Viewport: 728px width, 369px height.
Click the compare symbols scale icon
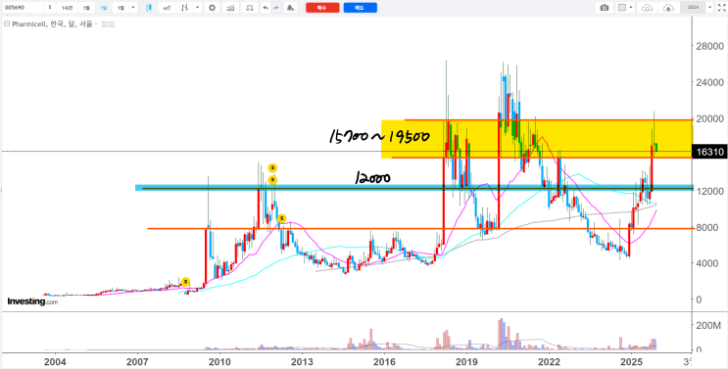(250, 8)
